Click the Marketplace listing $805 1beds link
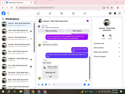 50,28
